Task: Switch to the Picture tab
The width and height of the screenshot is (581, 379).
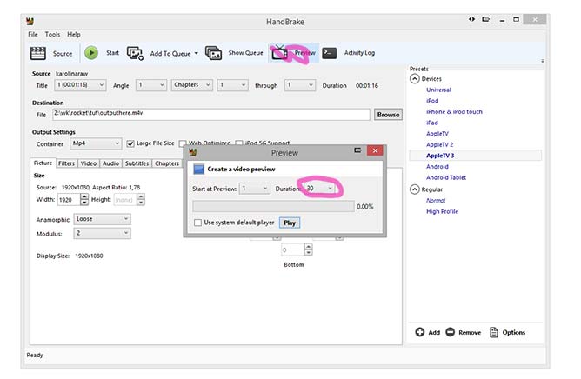Action: pyautogui.click(x=43, y=163)
